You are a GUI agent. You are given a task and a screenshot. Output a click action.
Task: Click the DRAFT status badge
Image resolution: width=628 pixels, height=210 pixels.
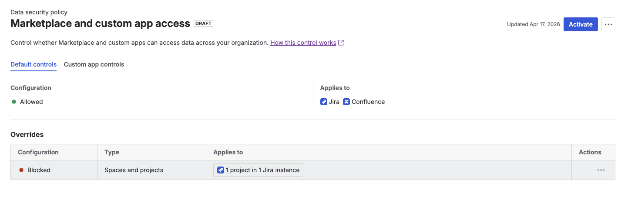tap(203, 23)
